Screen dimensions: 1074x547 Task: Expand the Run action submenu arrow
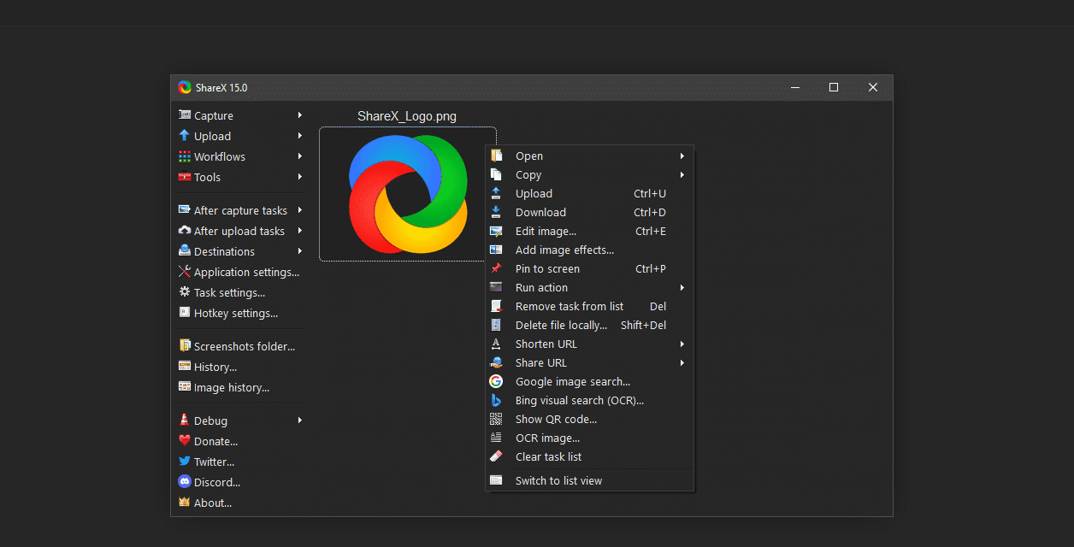tap(682, 287)
